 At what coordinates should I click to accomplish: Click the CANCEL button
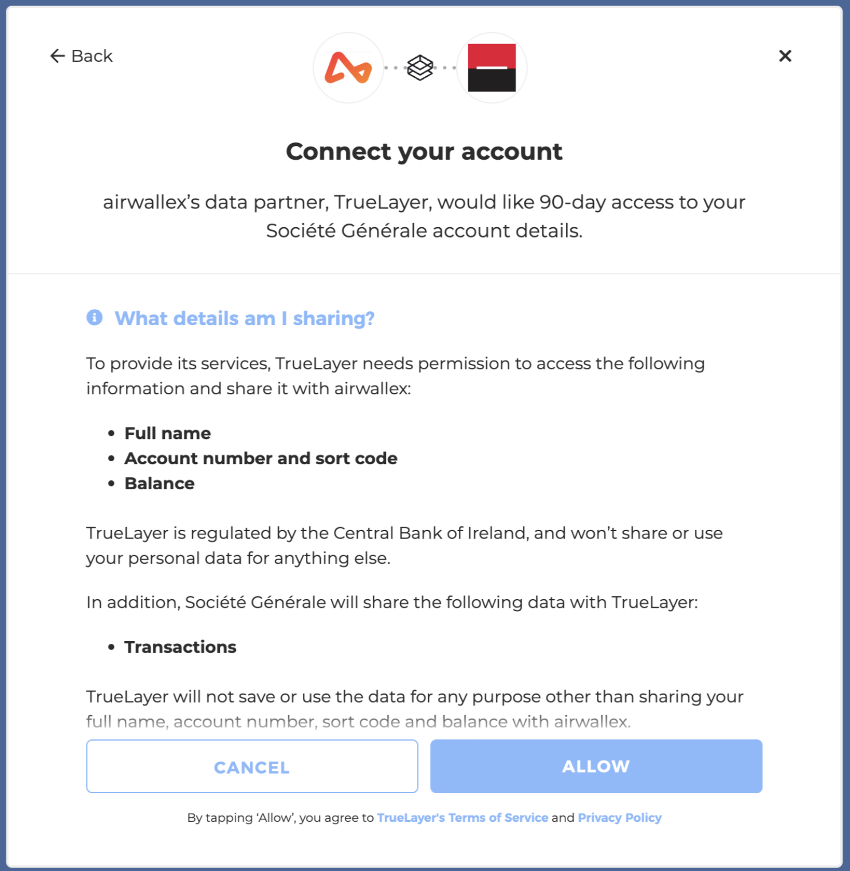(252, 766)
